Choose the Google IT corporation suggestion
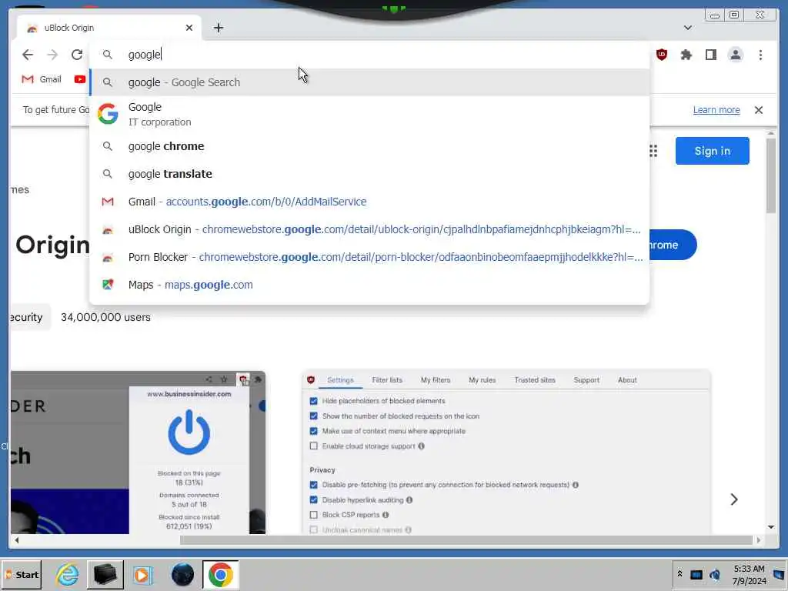This screenshot has height=591, width=788. tap(369, 114)
